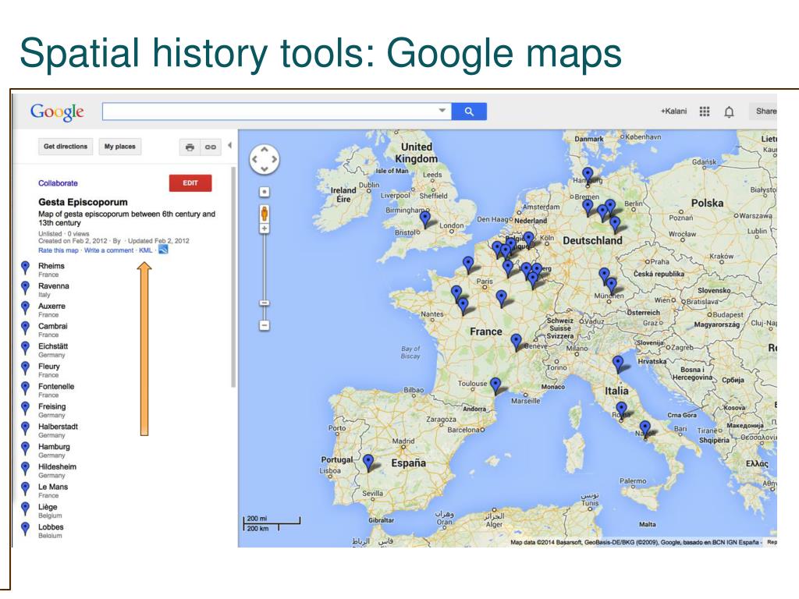Click the Google logo

coord(57,112)
